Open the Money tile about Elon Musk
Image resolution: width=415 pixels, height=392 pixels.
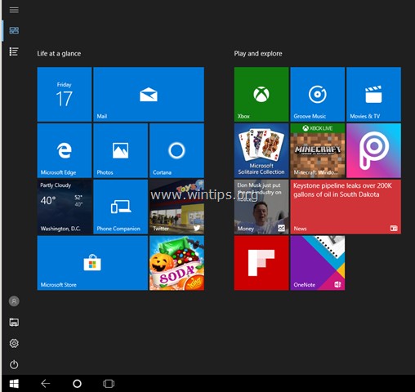(x=261, y=207)
